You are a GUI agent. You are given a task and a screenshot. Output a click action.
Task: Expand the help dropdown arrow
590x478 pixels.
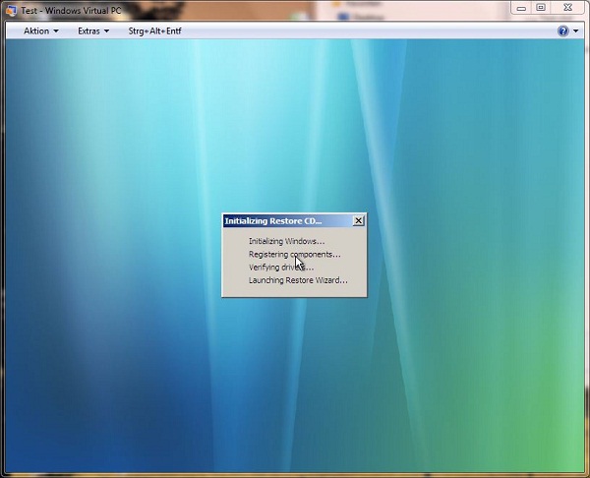pos(575,31)
